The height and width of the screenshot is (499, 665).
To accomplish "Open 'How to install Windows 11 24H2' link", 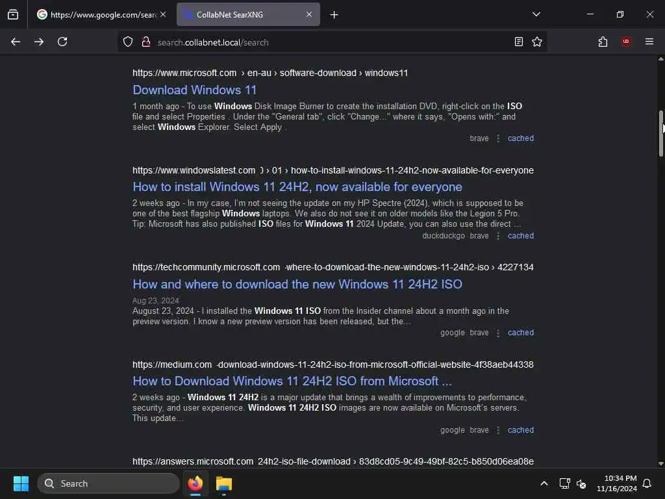I will click(x=297, y=186).
